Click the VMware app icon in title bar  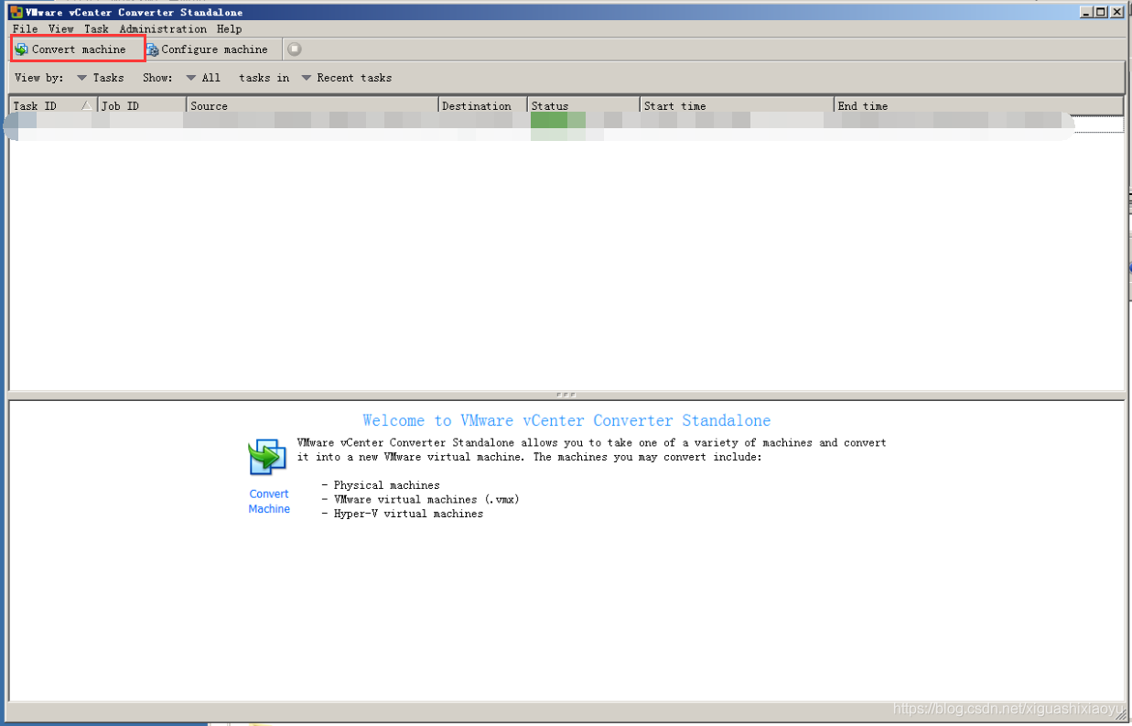click(x=16, y=13)
